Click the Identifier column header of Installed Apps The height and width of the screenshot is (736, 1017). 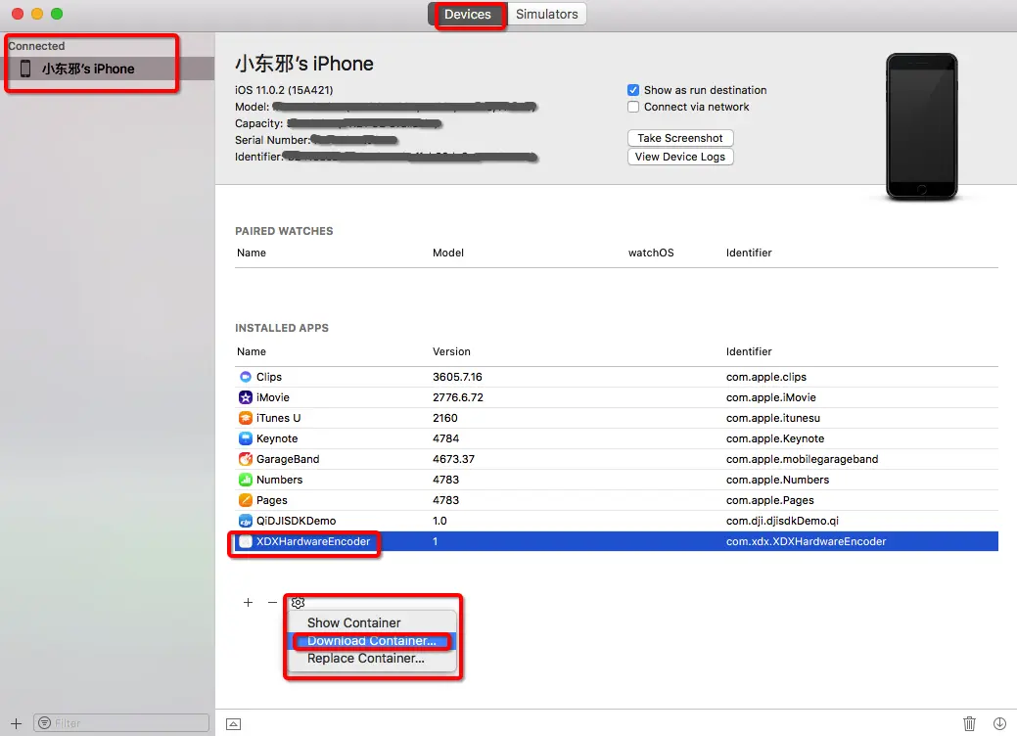749,351
